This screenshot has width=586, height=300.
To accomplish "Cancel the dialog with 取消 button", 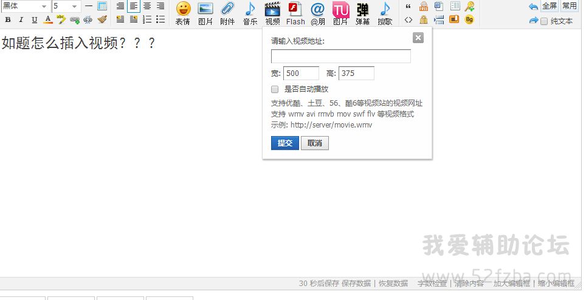I will (x=315, y=143).
